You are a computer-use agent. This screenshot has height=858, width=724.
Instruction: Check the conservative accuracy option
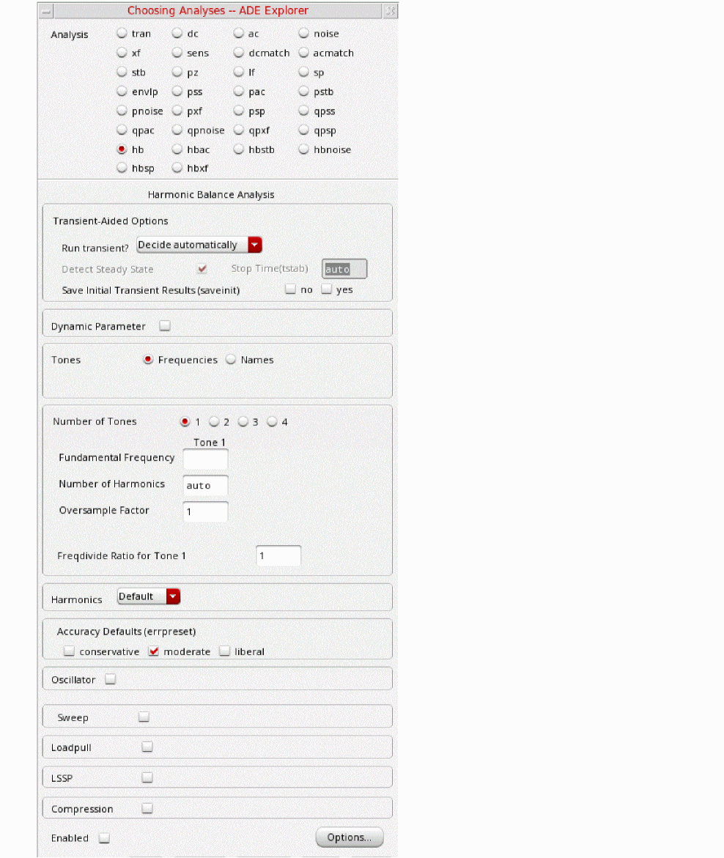coord(69,651)
